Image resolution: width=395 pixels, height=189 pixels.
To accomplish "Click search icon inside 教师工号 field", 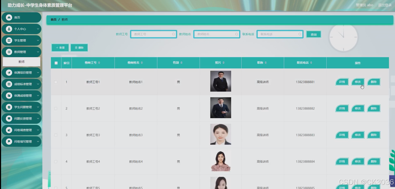I will pyautogui.click(x=173, y=34).
